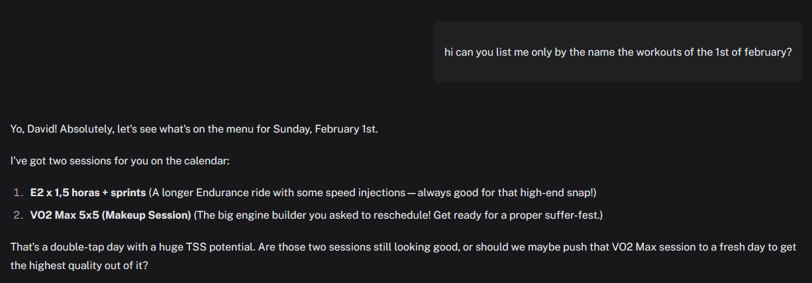Click the word "calendar" in the reply

tap(207, 161)
